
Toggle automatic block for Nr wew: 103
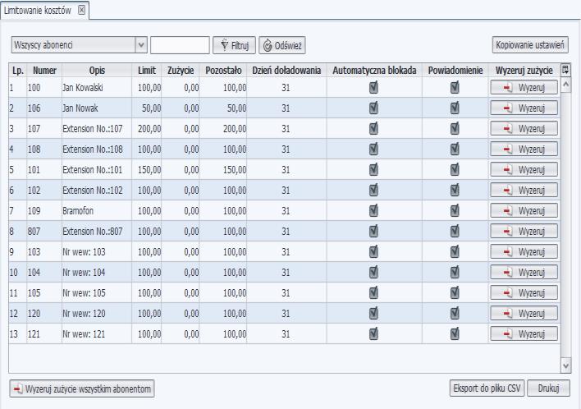(x=373, y=252)
